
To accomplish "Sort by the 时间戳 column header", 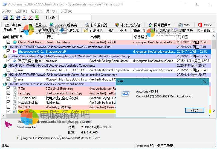I will pyautogui.click(x=194, y=37).
